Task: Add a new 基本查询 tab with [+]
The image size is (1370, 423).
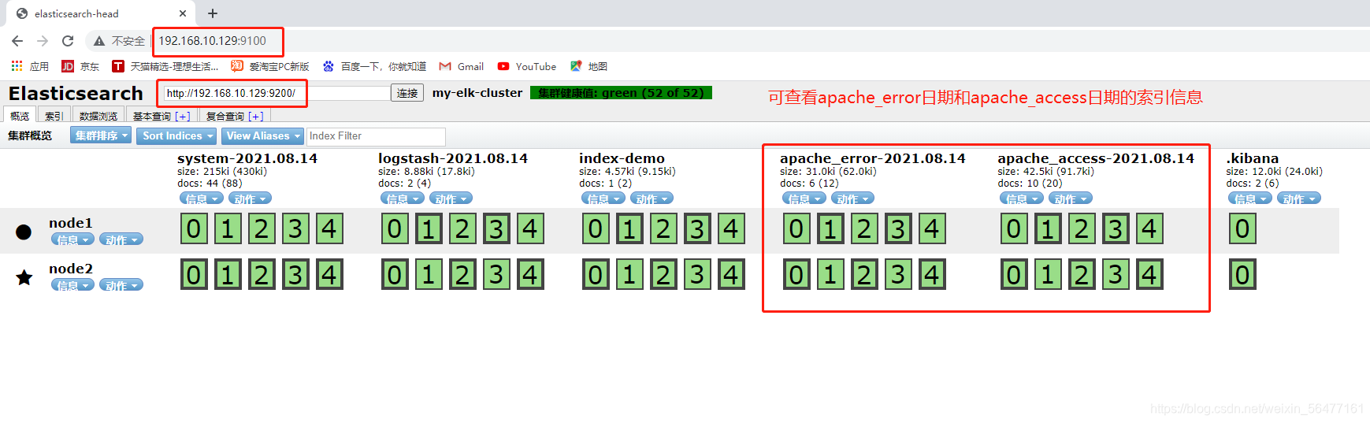Action: [x=183, y=116]
